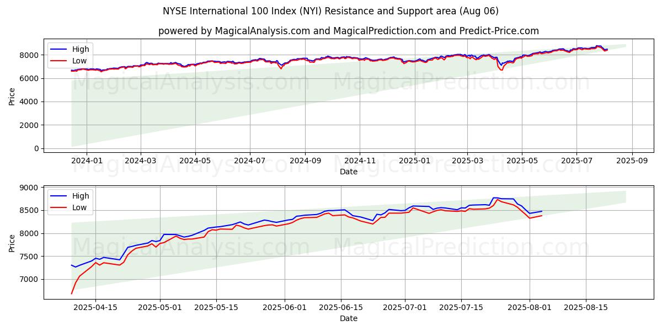Image resolution: width=662 pixels, height=331 pixels.
Task: Click the '2024-09' date tick on the top chart
Action: [x=305, y=161]
